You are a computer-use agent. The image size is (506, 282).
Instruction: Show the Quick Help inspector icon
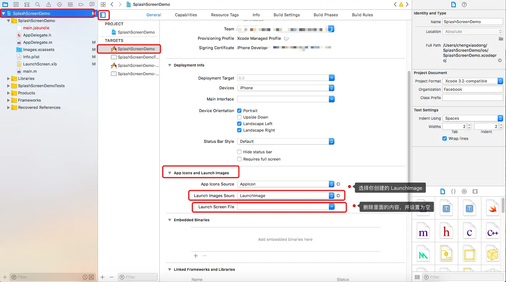tap(464, 4)
